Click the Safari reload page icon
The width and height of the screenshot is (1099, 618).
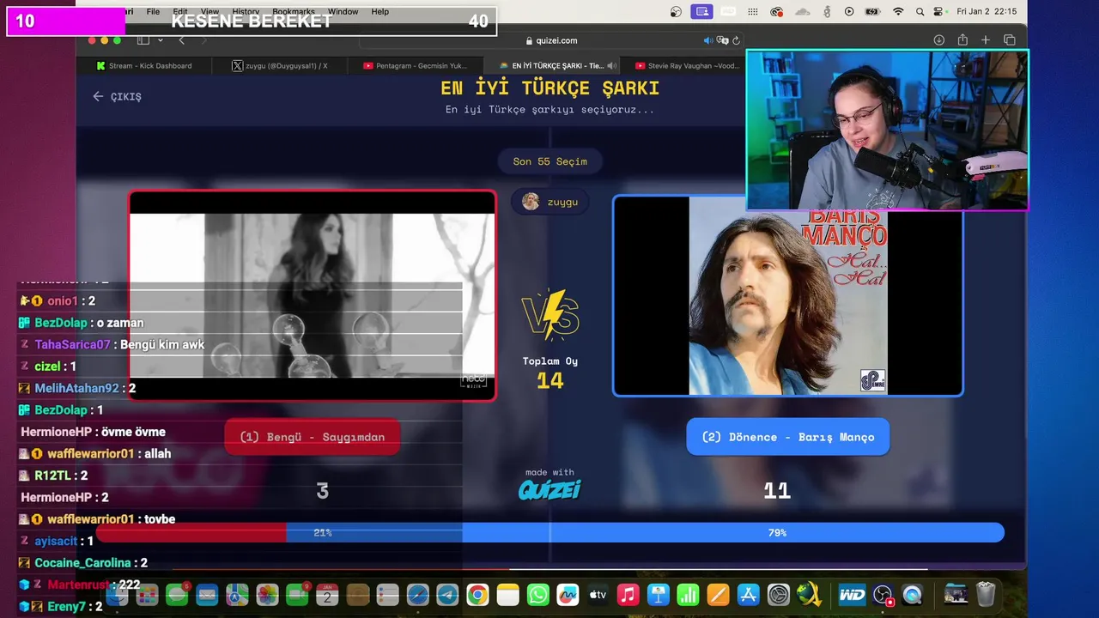click(x=736, y=40)
